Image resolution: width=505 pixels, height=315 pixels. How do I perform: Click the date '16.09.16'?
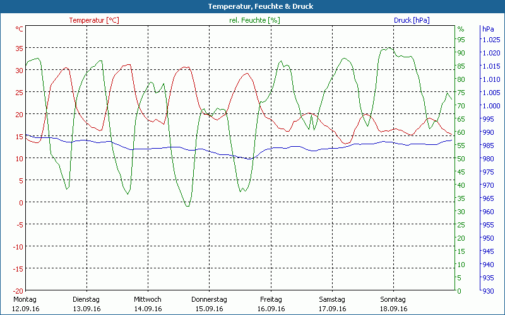coord(271,309)
